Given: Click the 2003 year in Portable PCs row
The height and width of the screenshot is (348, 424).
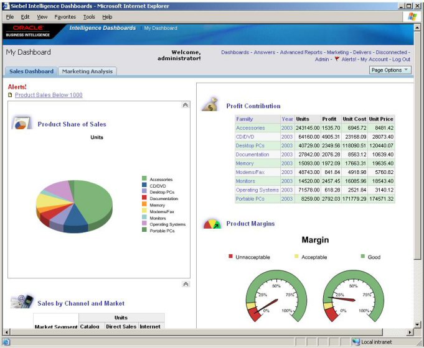Looking at the screenshot, I should tap(287, 199).
